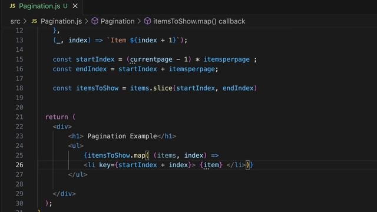Click 'endIndex' declaration on line 16
Viewport: 377px width, 212px height.
coord(91,69)
